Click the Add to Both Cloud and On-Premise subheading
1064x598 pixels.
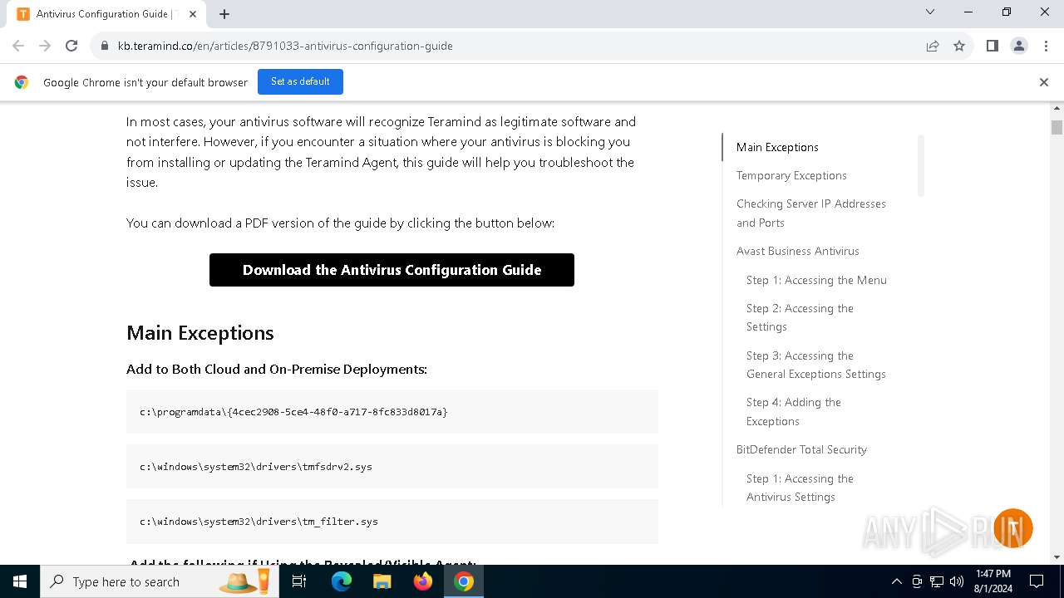pos(277,370)
